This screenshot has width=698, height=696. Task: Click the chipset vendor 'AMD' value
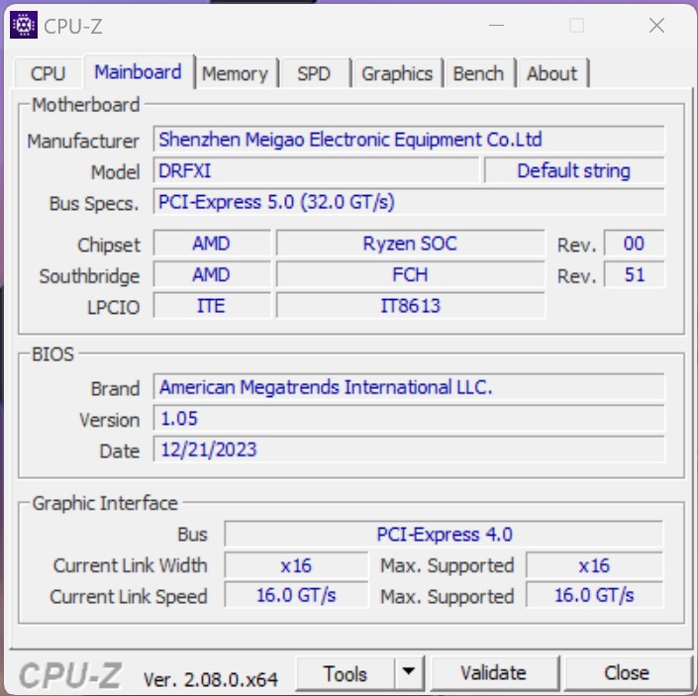coord(212,243)
